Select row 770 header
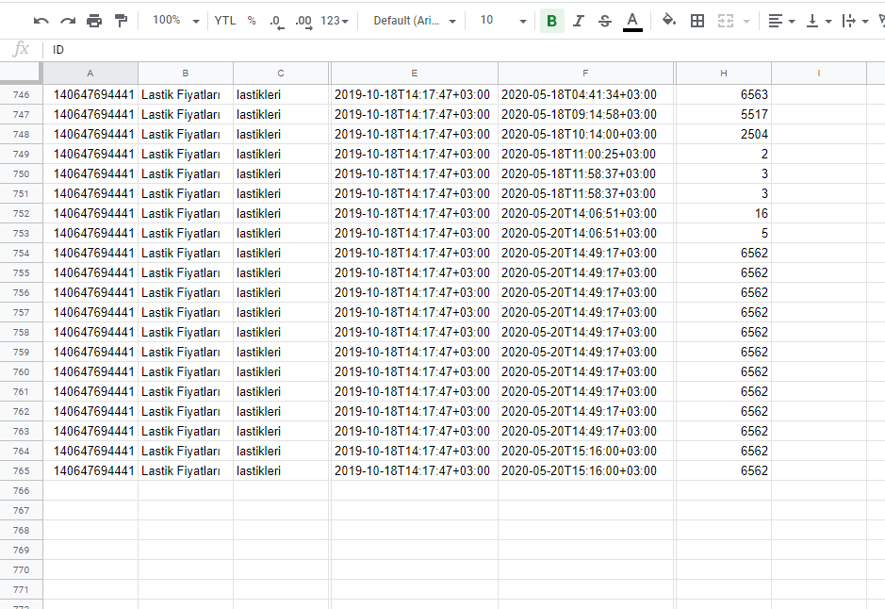The height and width of the screenshot is (609, 885). 21,570
